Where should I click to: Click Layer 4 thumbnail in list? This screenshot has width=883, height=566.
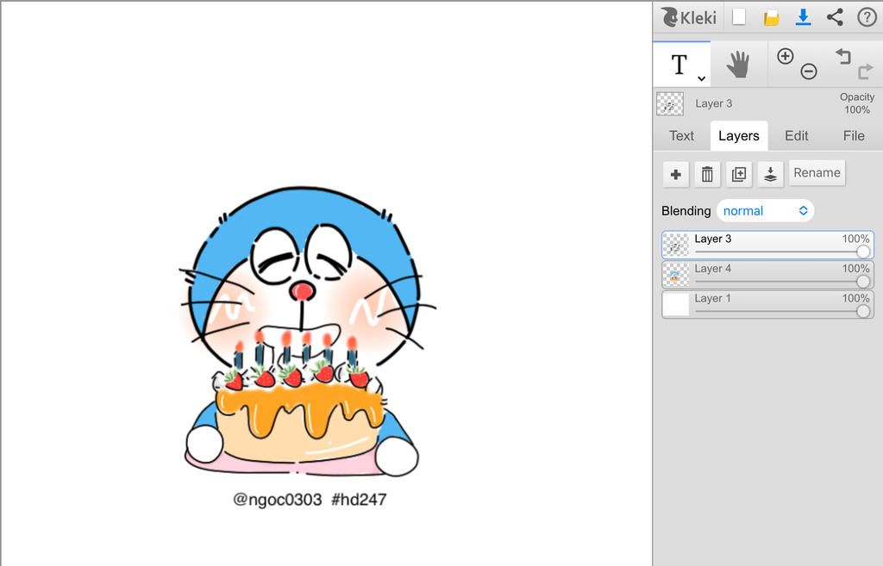tap(676, 275)
